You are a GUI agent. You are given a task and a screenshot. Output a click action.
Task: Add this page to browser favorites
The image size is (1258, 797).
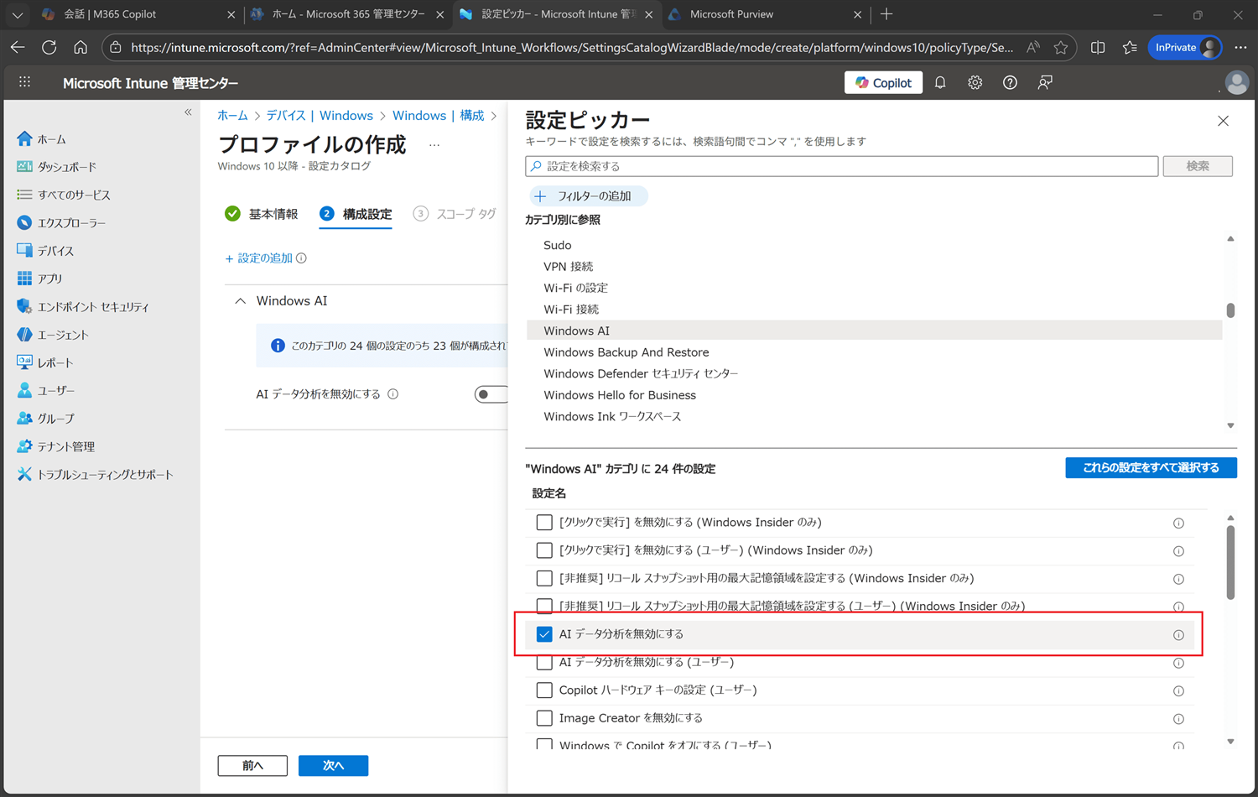click(x=1061, y=48)
